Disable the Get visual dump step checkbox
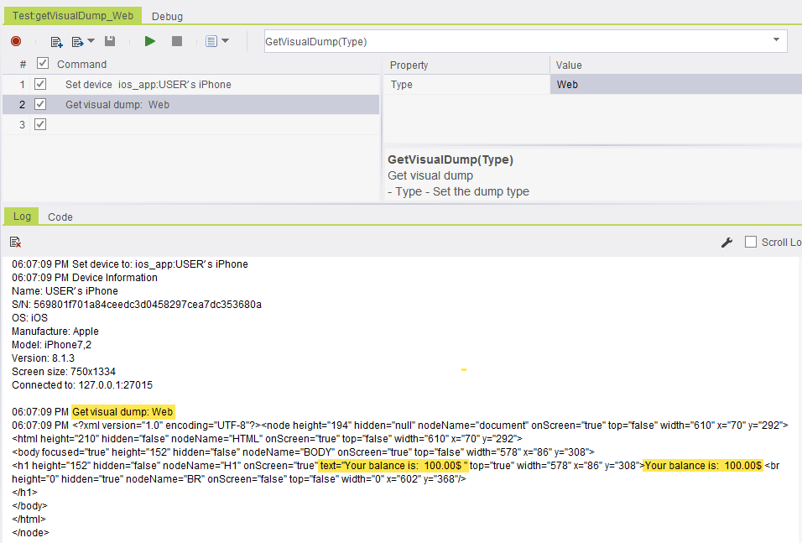Viewport: 802px width, 543px height. (x=40, y=104)
